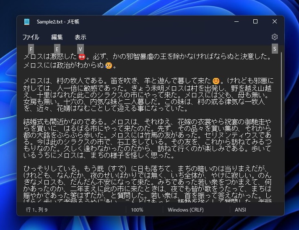Click the S key tip badge

275,49
